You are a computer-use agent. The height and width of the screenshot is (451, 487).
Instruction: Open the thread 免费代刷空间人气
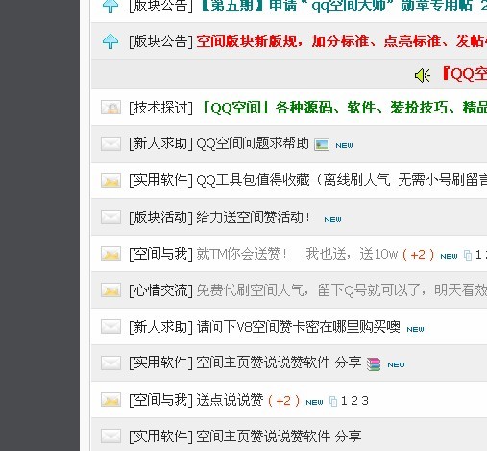342,290
